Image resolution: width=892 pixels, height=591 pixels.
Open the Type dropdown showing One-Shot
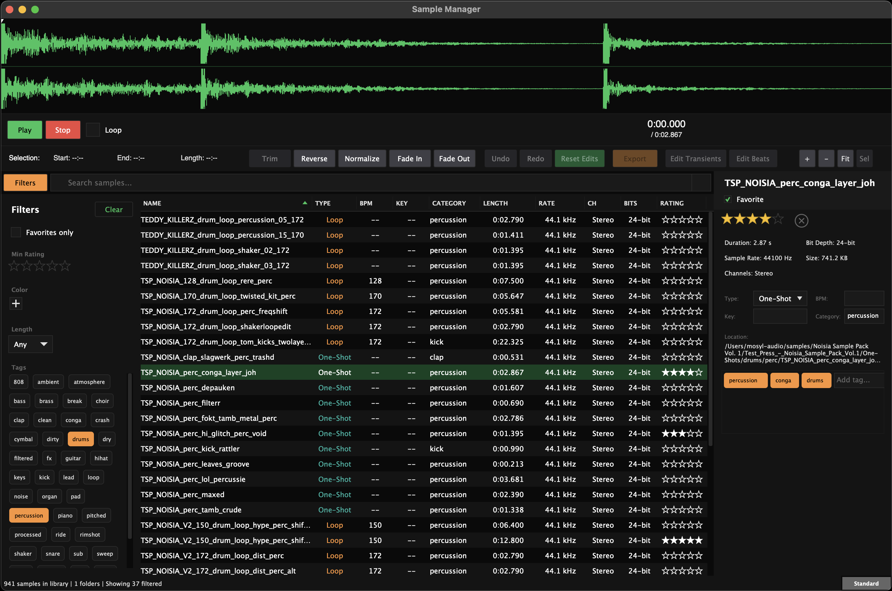[x=780, y=298]
